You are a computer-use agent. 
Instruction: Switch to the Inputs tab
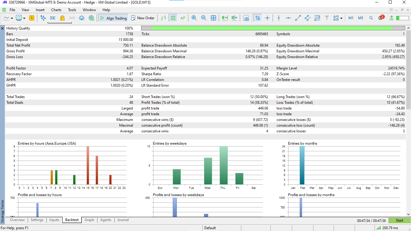[54, 220]
